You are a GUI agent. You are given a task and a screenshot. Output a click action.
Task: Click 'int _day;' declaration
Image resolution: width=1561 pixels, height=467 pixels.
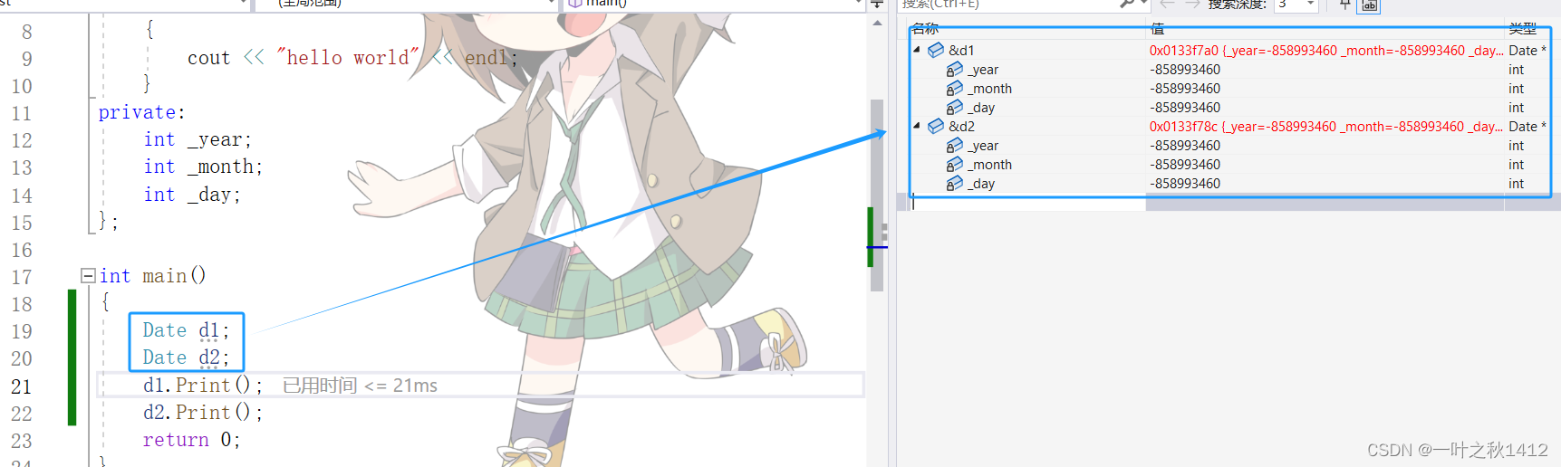pyautogui.click(x=192, y=195)
